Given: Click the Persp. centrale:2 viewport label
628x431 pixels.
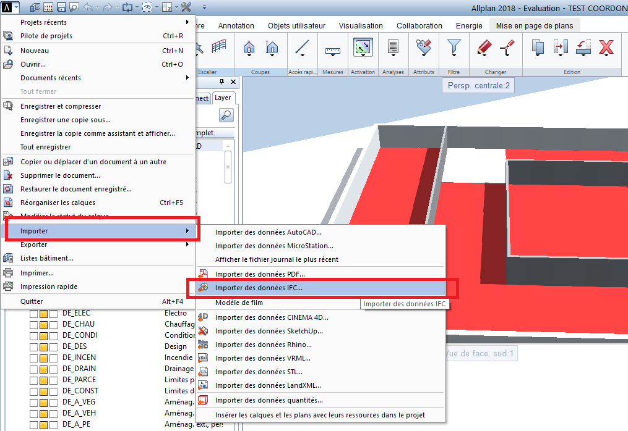Looking at the screenshot, I should [x=479, y=86].
